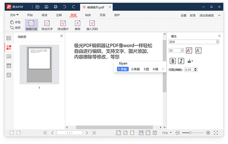Enable continuous scrolling layout
Viewport: 228px width, 144px height.
point(141,133)
